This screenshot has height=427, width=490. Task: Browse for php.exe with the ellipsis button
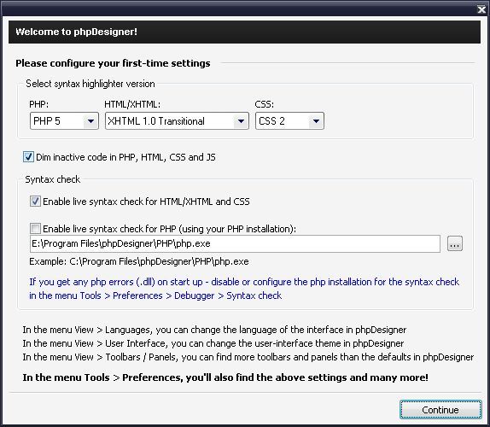click(x=455, y=243)
